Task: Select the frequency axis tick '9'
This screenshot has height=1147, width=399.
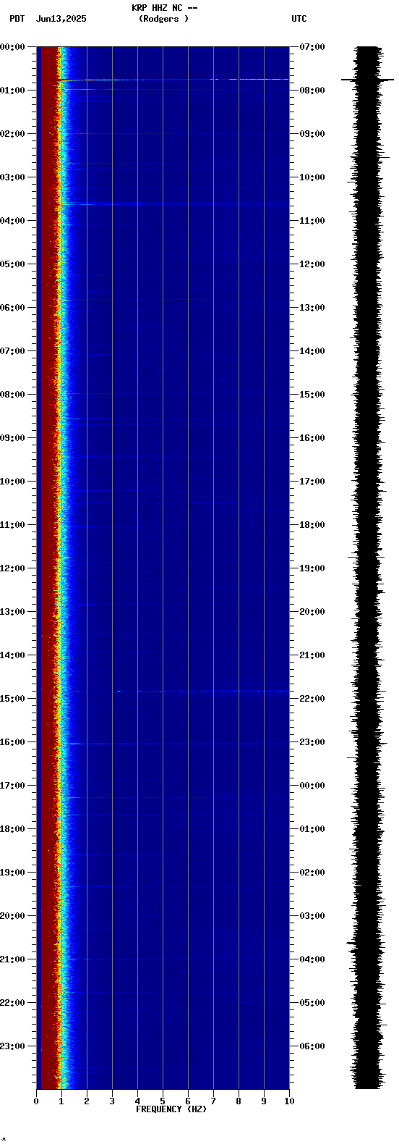Action: click(x=264, y=1101)
